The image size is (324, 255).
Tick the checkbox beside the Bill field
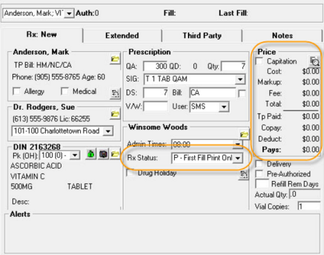tap(242, 93)
